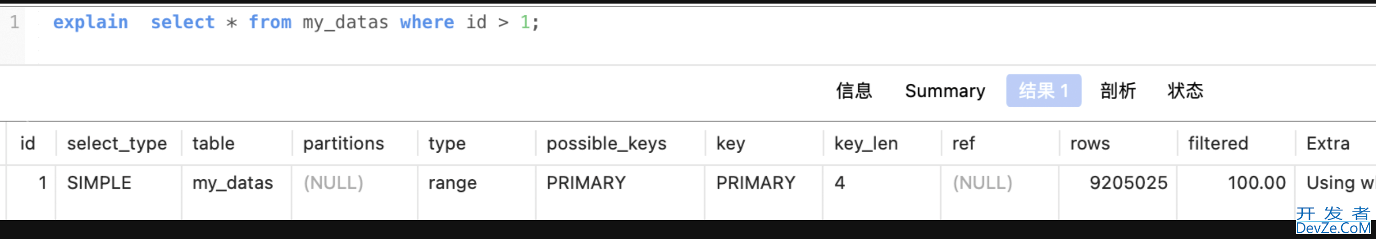Click the explain keyword in the SQL editor

coord(90,22)
